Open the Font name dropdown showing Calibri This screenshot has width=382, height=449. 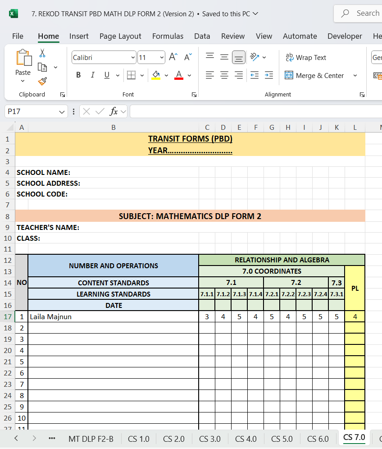(x=133, y=58)
